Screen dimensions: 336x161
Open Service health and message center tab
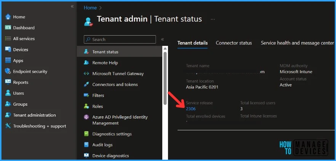click(x=297, y=43)
